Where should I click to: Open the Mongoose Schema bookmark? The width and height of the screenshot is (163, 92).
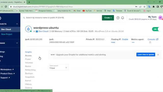[44, 11]
